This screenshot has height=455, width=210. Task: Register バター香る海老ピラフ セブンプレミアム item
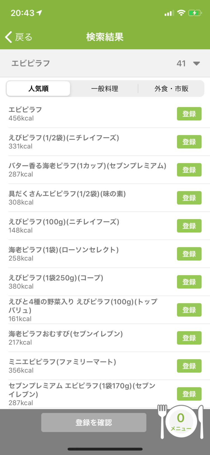coord(189,170)
